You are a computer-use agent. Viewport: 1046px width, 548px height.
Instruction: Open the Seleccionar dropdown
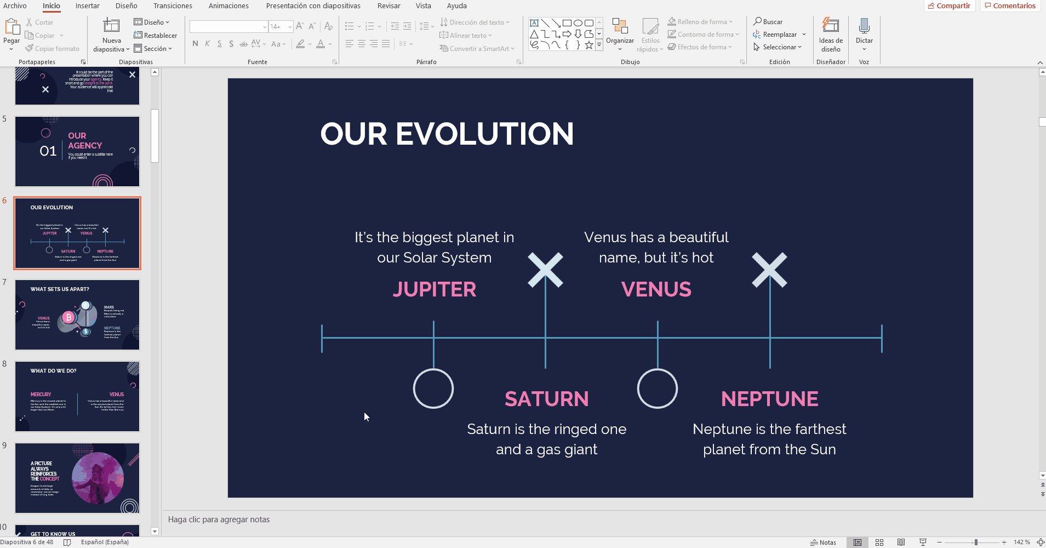pyautogui.click(x=778, y=47)
